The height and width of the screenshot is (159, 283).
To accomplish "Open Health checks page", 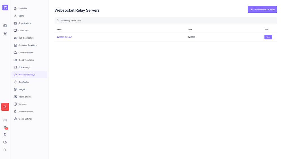I will coord(25,97).
